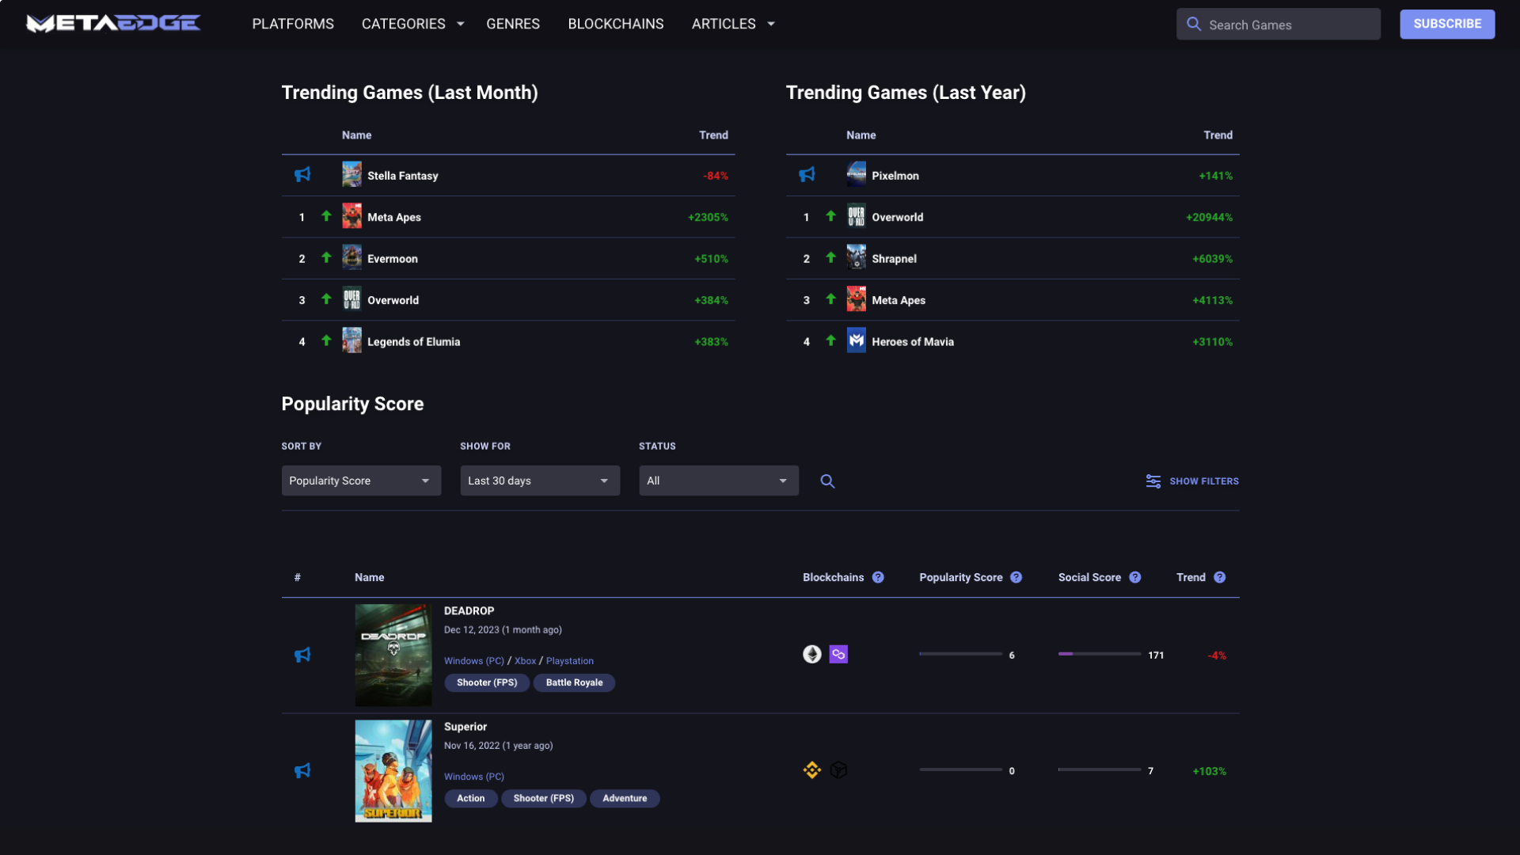Click the Ethereum blockchain icon for DEADROP
The image size is (1520, 855).
(812, 654)
